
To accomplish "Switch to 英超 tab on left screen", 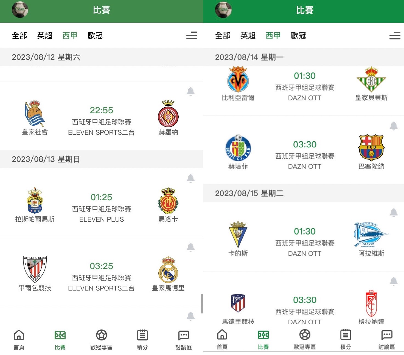I will [45, 35].
